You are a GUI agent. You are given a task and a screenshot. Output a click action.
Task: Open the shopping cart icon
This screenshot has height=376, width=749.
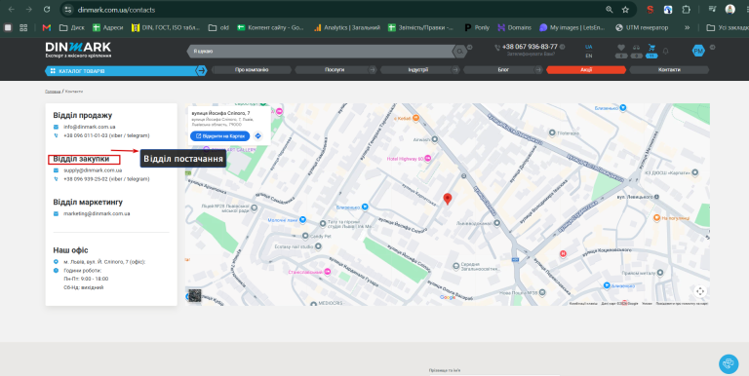[651, 48]
